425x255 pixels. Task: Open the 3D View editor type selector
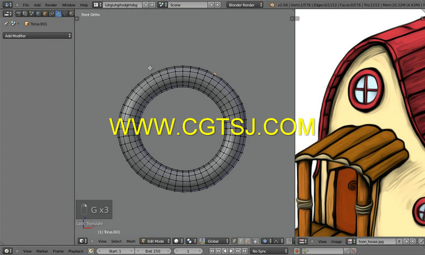point(83,241)
